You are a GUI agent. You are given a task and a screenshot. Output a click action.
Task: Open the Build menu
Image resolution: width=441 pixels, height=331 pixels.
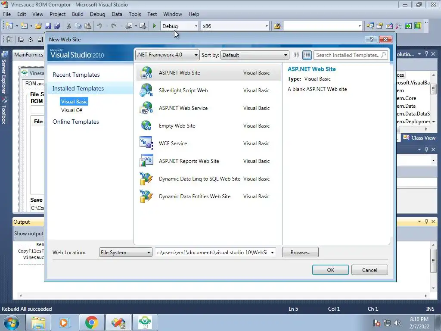[78, 14]
